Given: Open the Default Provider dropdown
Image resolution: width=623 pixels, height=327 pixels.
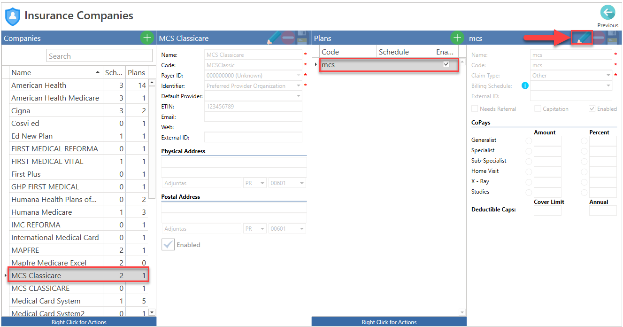Looking at the screenshot, I should point(298,96).
